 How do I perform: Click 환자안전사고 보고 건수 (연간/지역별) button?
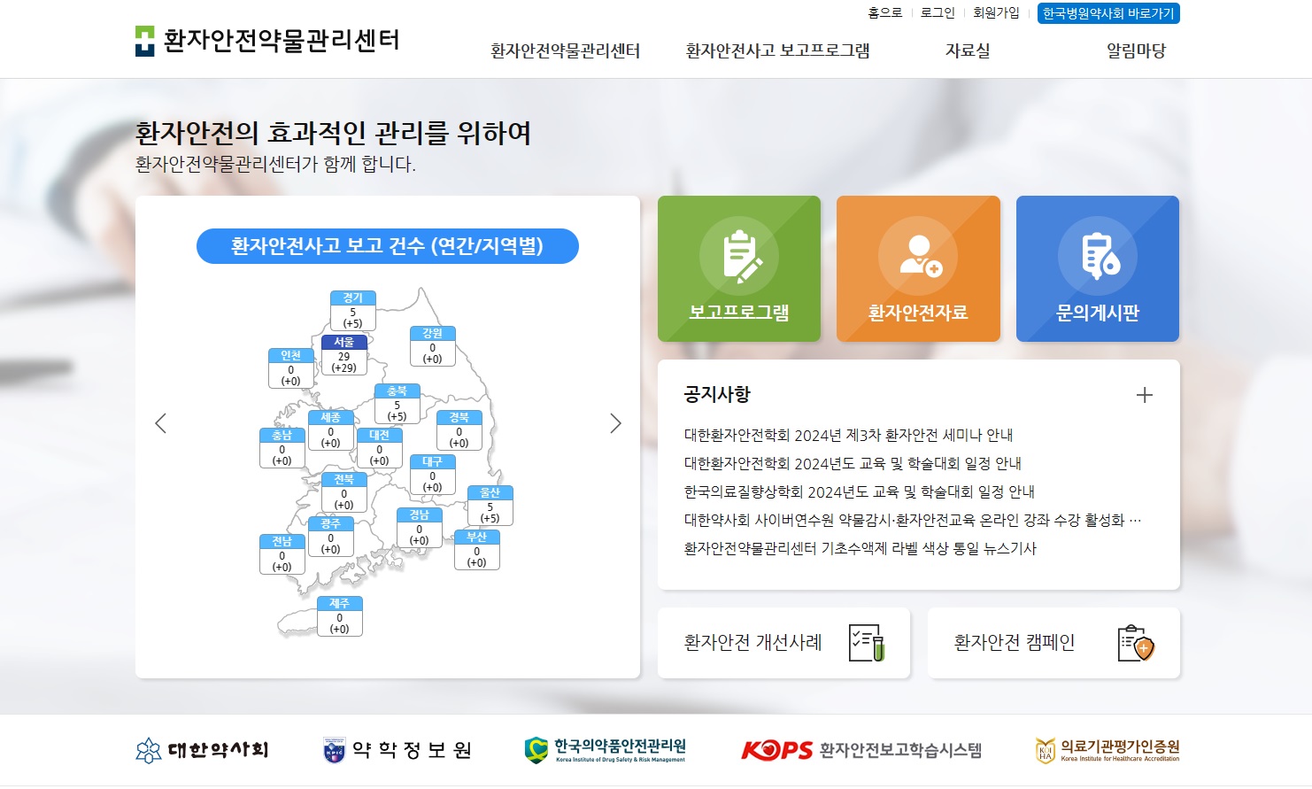[388, 246]
